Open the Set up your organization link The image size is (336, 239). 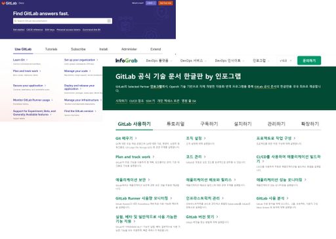click(81, 60)
